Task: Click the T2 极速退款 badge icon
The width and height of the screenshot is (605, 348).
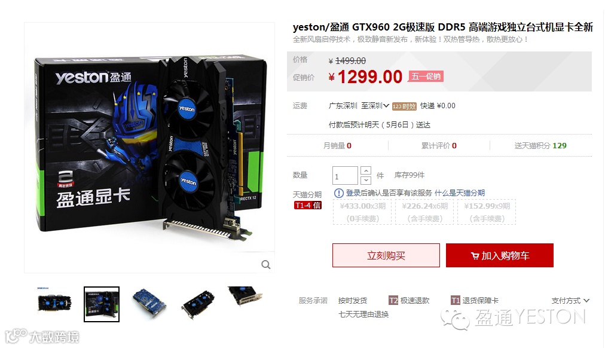Action: [393, 300]
